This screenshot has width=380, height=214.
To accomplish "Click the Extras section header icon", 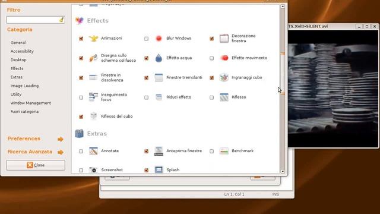I will click(79, 133).
